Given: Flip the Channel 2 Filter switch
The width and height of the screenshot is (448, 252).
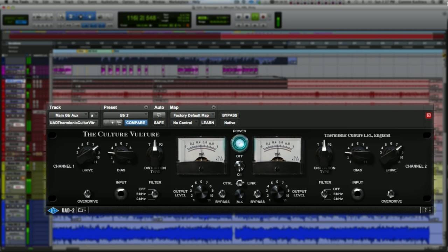Looking at the screenshot, I should 324,194.
